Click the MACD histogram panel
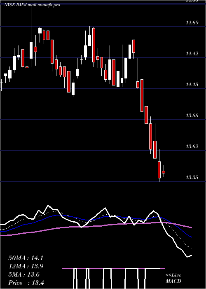 click(113, 268)
